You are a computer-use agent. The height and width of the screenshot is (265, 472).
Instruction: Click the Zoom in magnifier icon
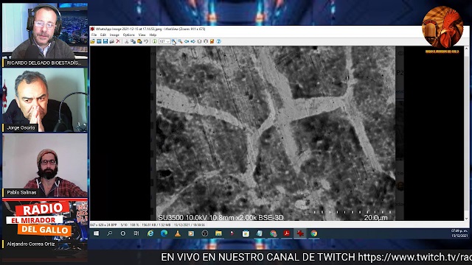pyautogui.click(x=174, y=41)
